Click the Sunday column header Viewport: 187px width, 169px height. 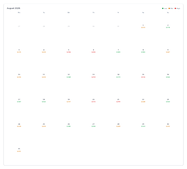(x=168, y=13)
